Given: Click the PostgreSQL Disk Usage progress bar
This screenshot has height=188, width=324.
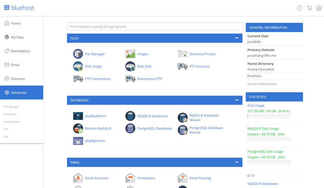Looking at the screenshot, I should click(x=269, y=163).
